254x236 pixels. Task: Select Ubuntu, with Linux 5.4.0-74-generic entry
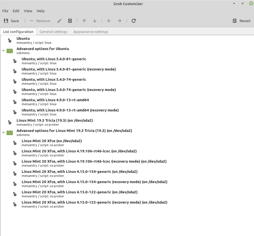pyautogui.click(x=127, y=81)
